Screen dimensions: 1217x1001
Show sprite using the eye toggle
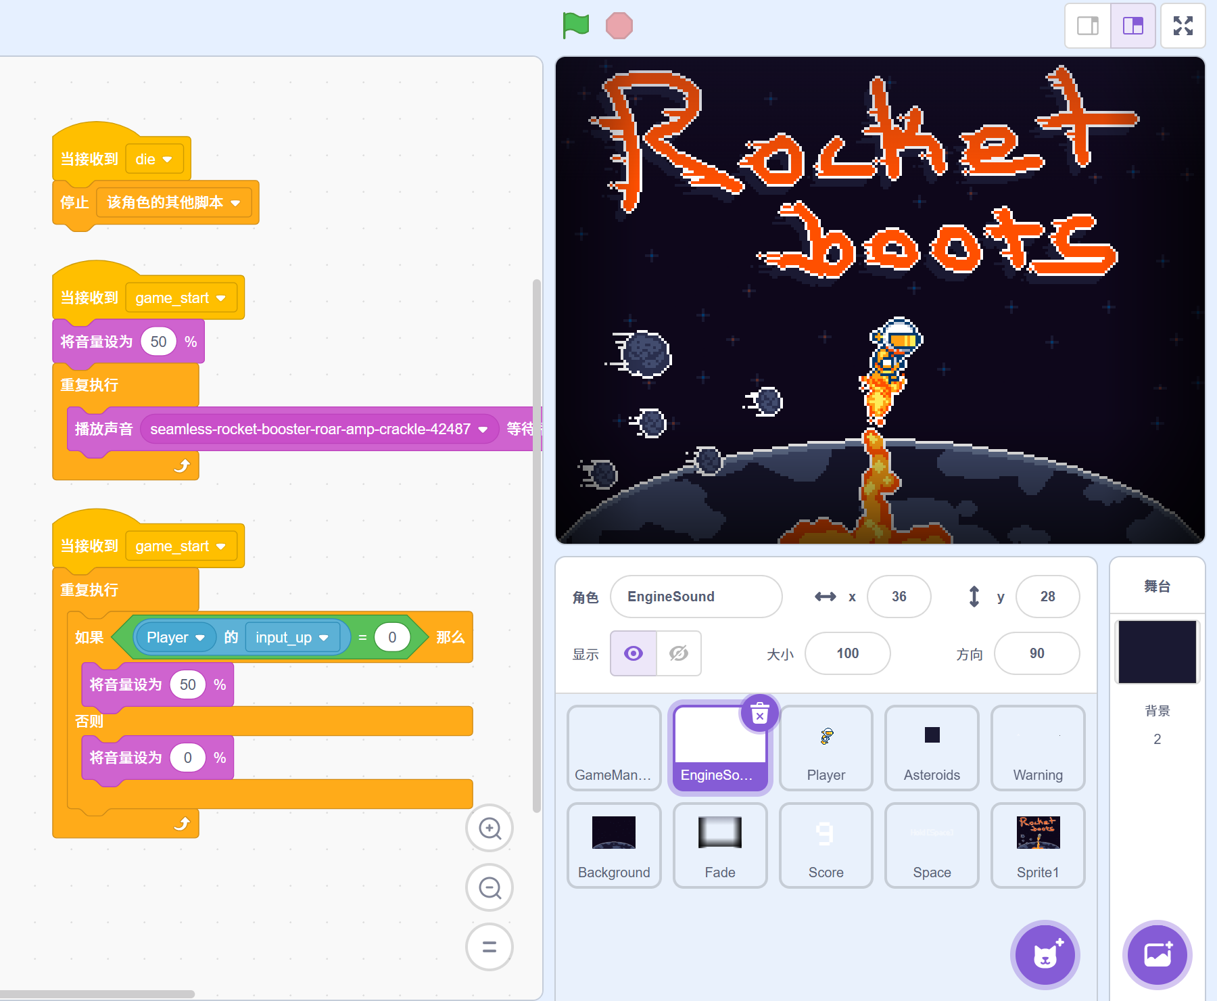[x=634, y=653]
